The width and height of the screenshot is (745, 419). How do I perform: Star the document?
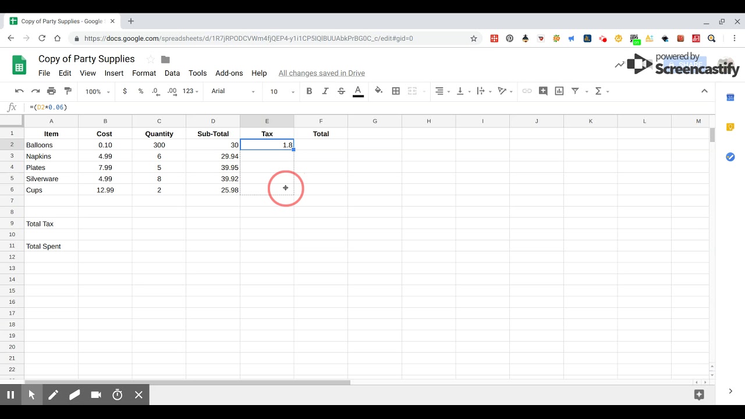150,59
